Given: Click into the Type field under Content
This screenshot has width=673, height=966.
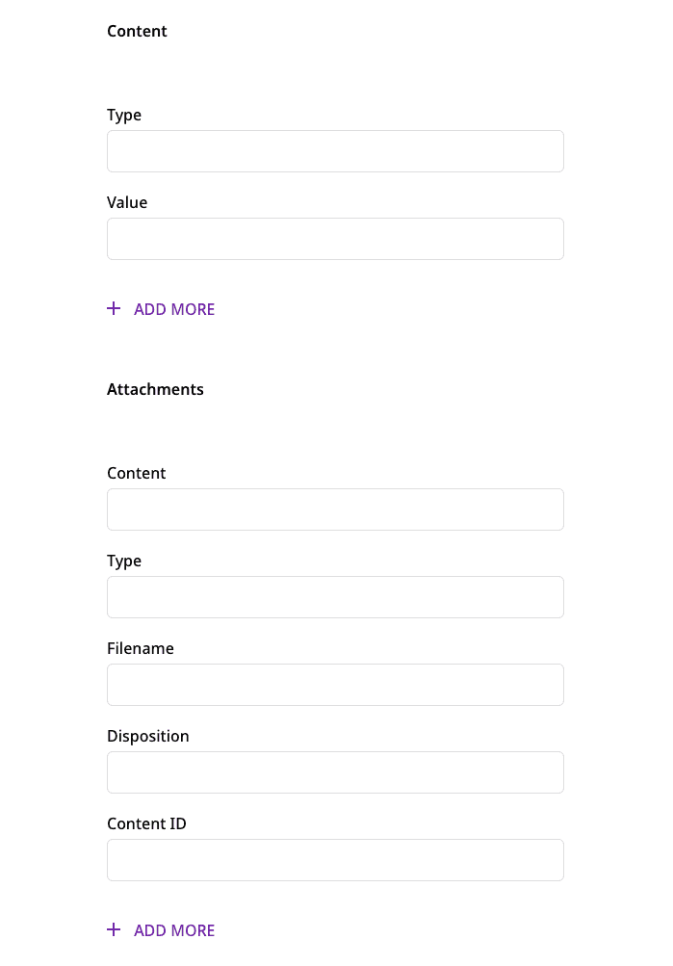Looking at the screenshot, I should pos(335,151).
